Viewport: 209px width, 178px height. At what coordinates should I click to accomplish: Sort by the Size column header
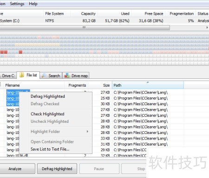100,85
